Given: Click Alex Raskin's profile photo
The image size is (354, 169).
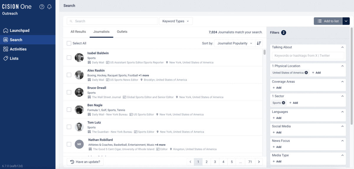Looking at the screenshot, I should (x=79, y=75).
